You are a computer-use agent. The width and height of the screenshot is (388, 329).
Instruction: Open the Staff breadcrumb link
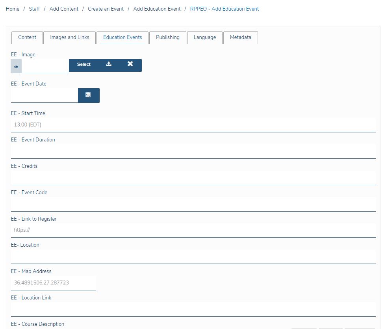34,9
